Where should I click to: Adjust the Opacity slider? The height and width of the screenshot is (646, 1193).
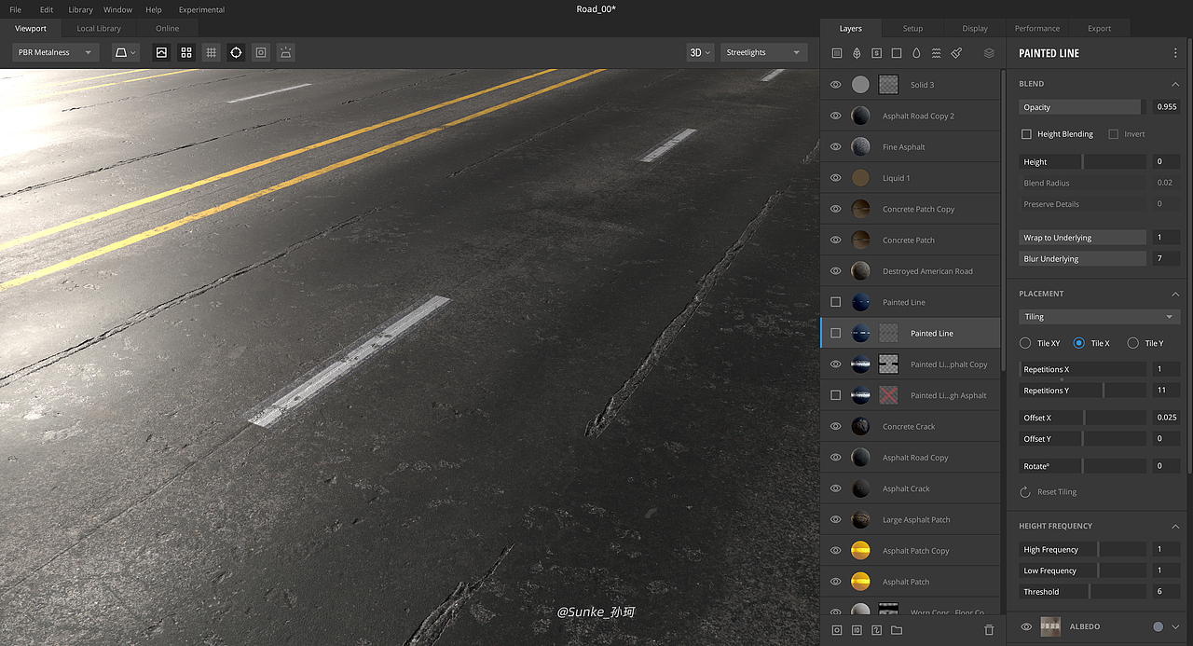(1083, 107)
